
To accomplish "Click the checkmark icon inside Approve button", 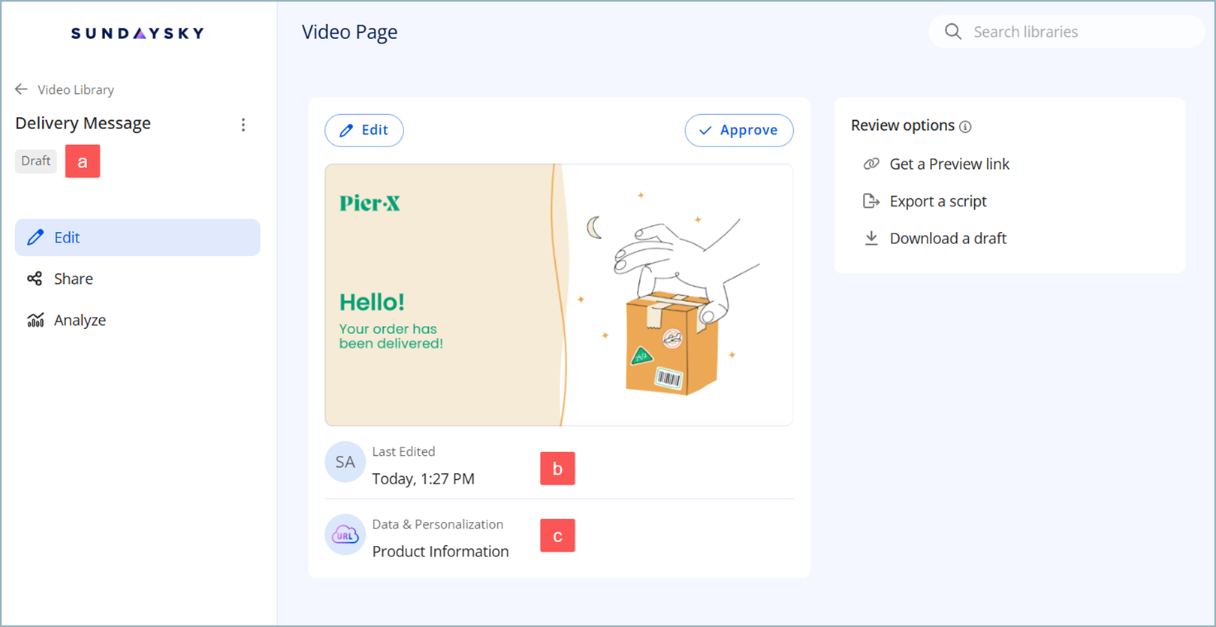I will click(705, 131).
